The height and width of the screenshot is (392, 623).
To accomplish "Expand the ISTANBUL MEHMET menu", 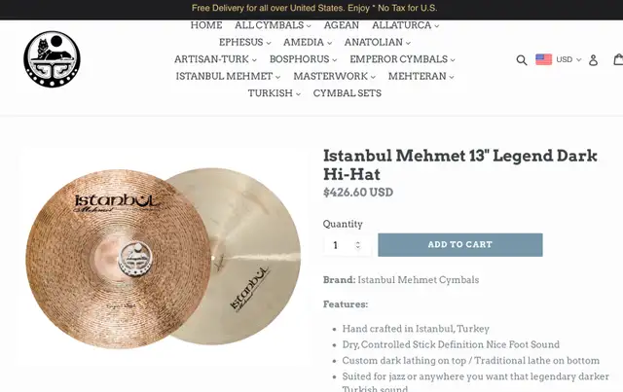I will coord(228,76).
